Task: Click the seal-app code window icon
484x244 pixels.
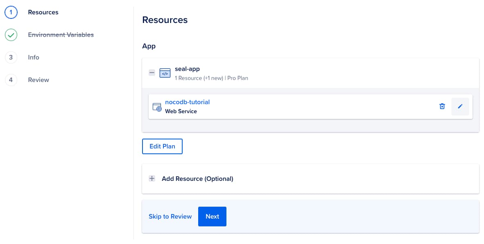Action: [165, 73]
